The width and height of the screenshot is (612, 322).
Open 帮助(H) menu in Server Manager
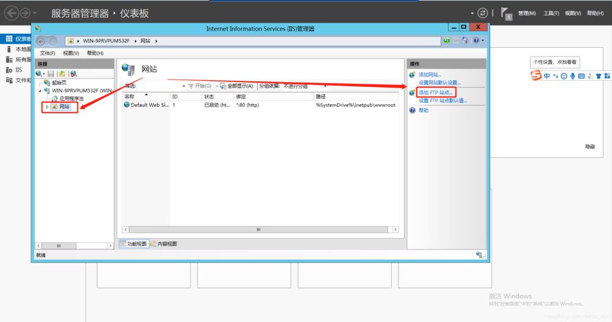pos(595,13)
